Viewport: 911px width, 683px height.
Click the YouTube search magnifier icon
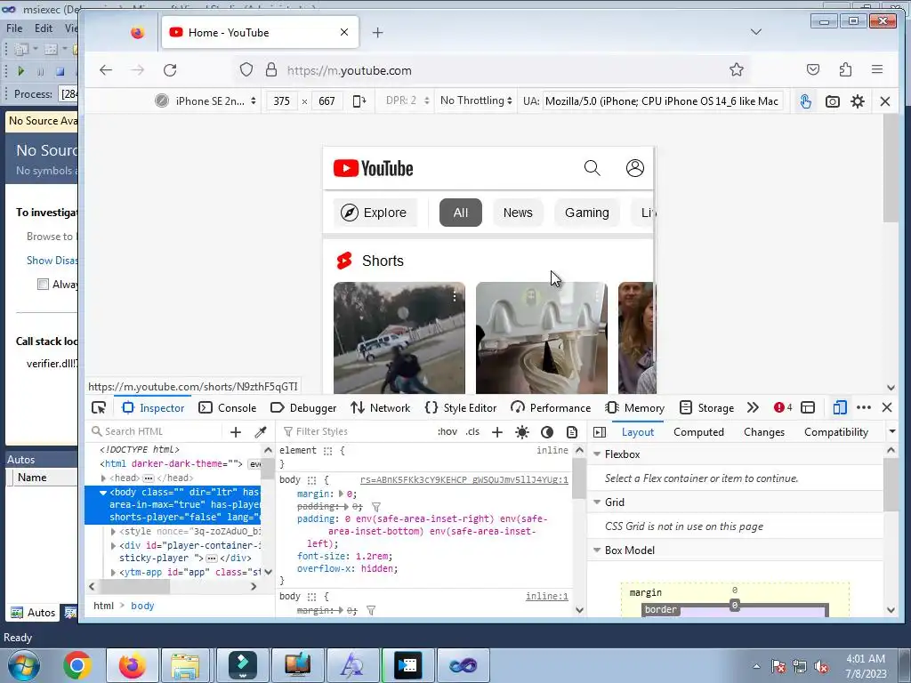(592, 168)
